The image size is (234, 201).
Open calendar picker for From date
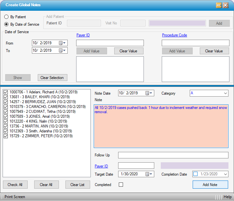[x=62, y=43]
